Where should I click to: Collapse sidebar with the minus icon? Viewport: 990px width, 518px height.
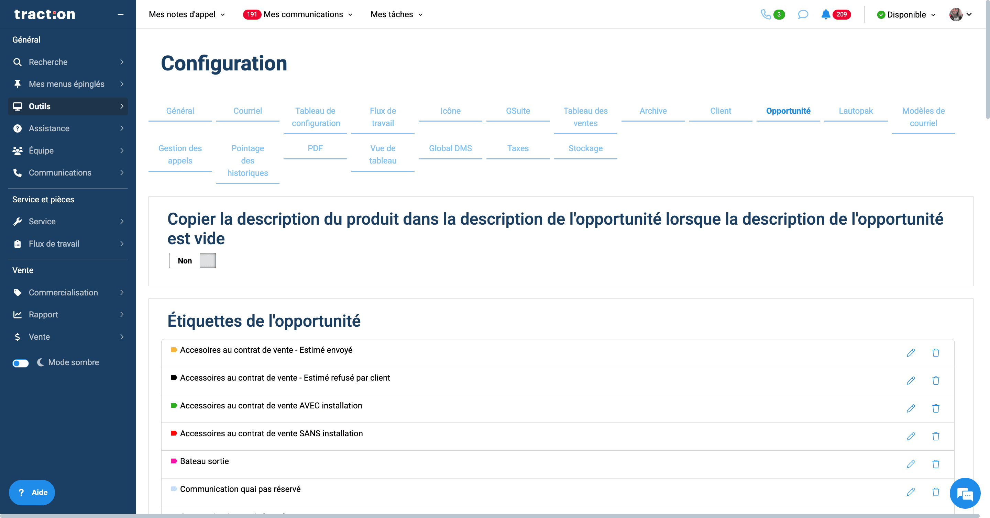point(120,14)
